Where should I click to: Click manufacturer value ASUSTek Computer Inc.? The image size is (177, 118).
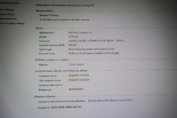[x=80, y=33]
